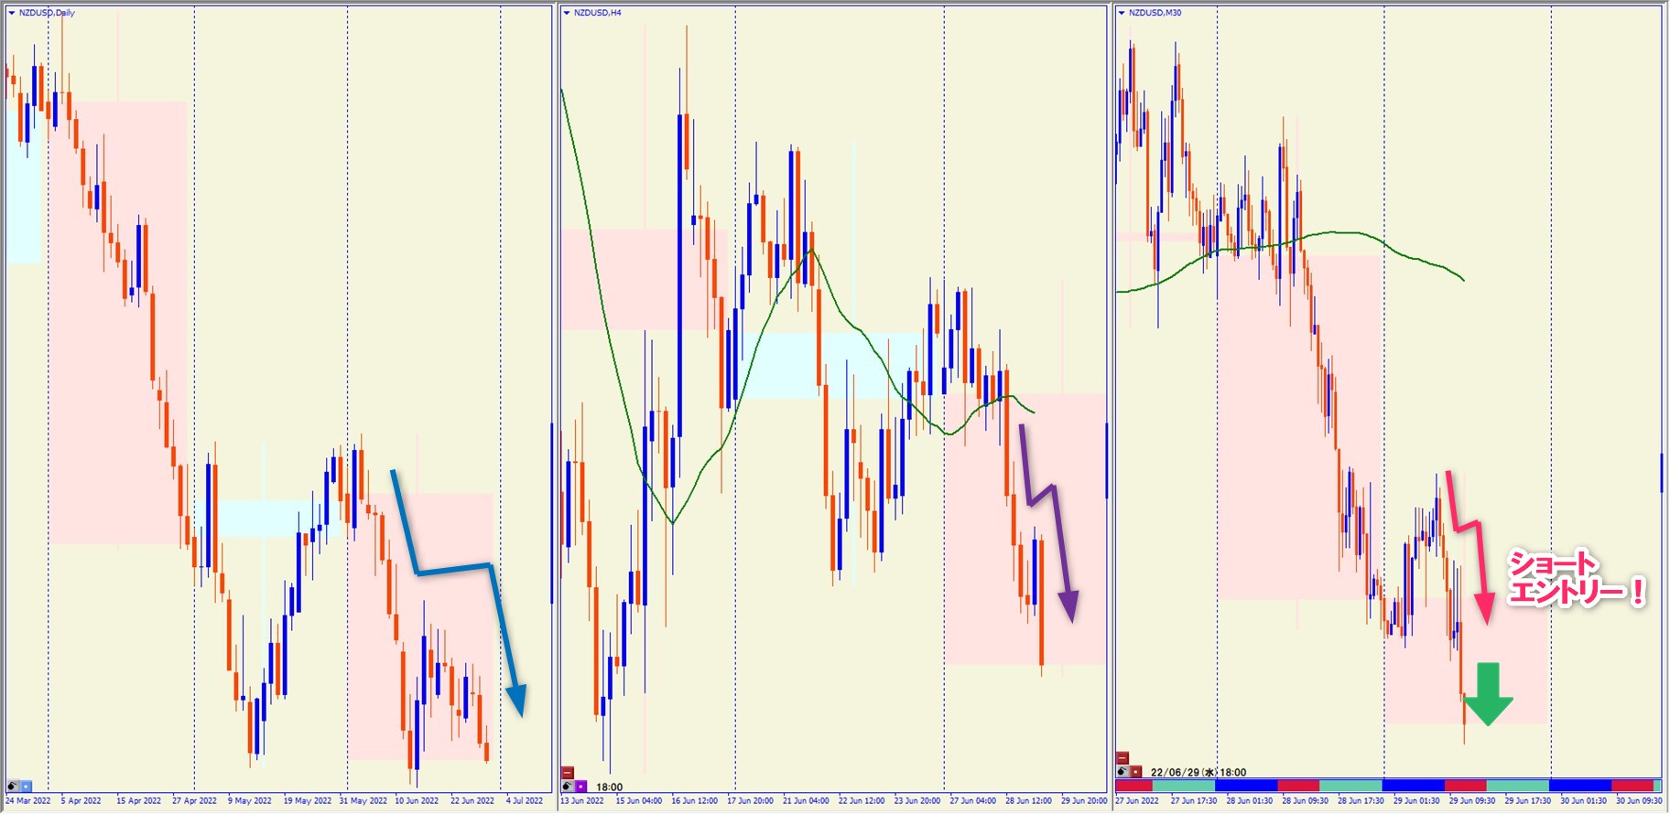Open the NZDUSD,H4 chart dropdown triangle
The width and height of the screenshot is (1670, 814).
pyautogui.click(x=567, y=13)
